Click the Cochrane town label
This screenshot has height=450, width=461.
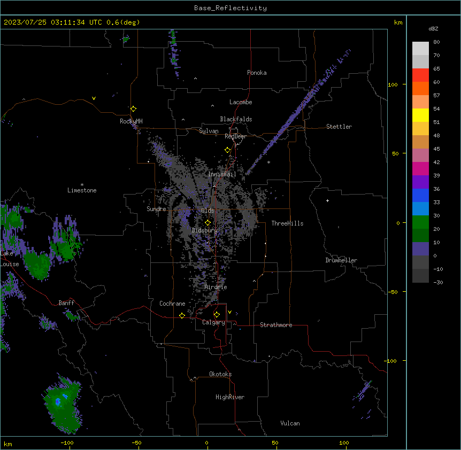click(172, 304)
